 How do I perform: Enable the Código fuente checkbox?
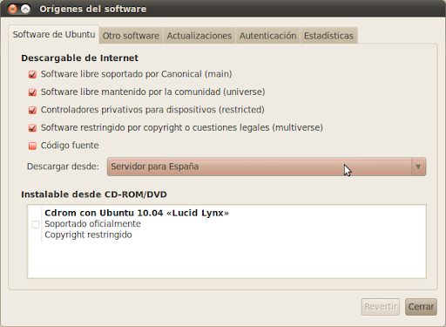(x=32, y=146)
